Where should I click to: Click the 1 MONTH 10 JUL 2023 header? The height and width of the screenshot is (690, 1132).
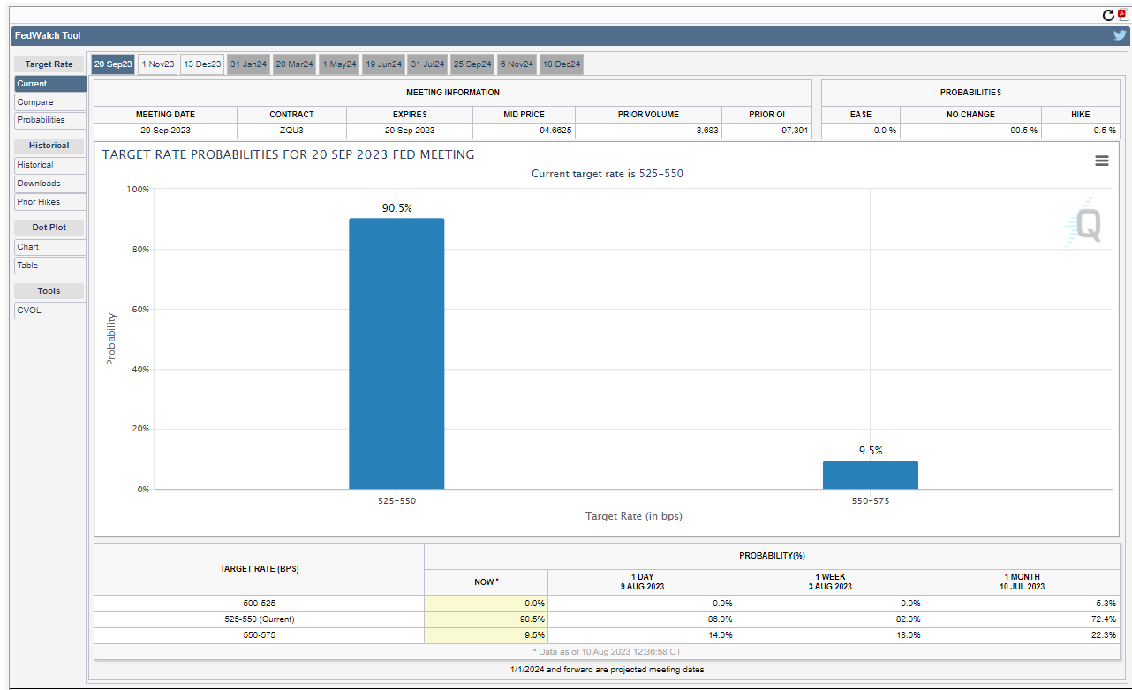pos(1022,582)
